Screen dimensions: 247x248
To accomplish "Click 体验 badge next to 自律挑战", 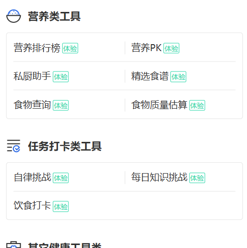I will tap(61, 178).
